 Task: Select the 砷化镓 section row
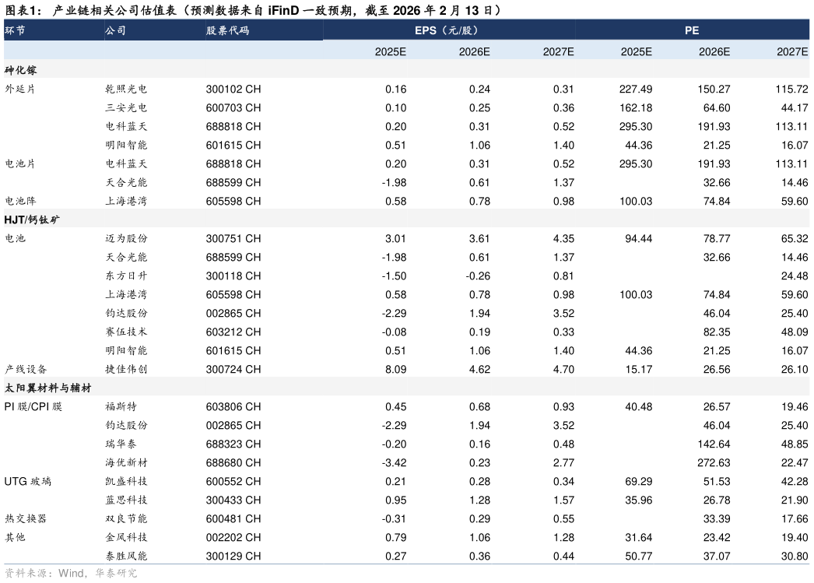pyautogui.click(x=21, y=69)
